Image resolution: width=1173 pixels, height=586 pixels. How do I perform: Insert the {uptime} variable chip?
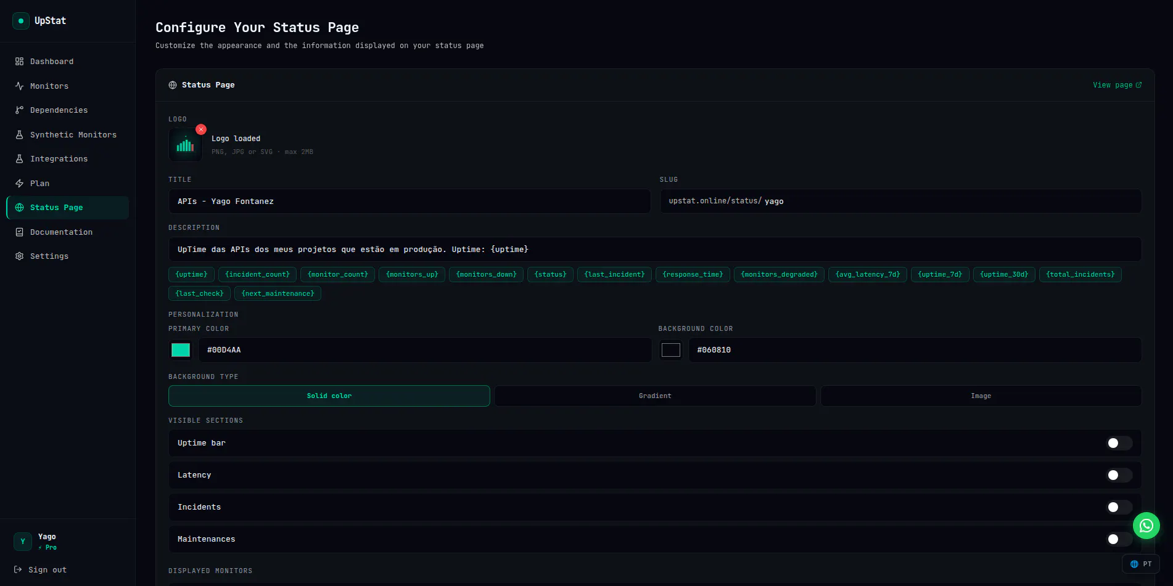[x=192, y=275]
